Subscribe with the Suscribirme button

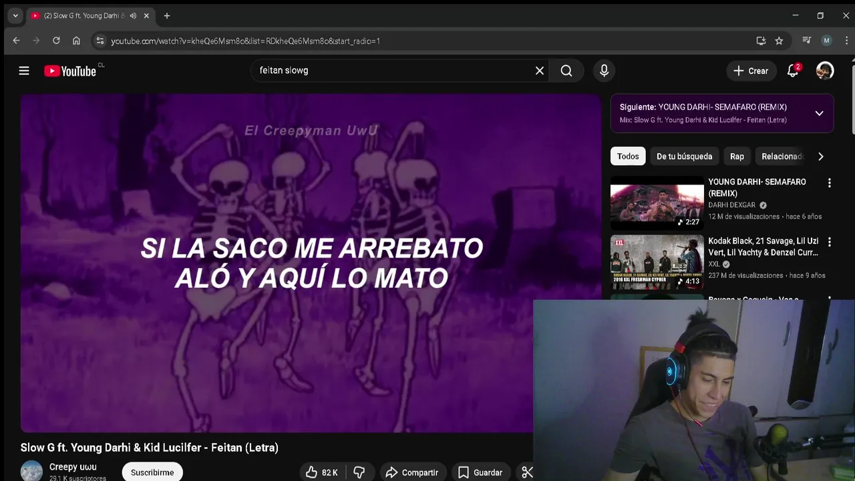(152, 472)
